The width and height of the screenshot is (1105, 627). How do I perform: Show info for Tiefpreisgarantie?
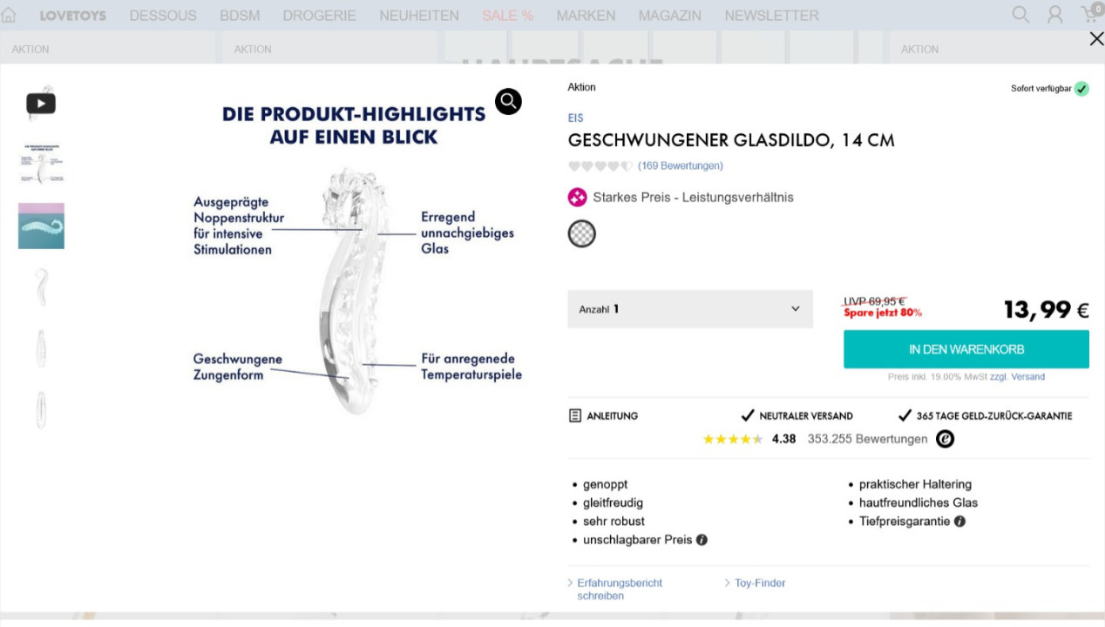click(x=959, y=521)
